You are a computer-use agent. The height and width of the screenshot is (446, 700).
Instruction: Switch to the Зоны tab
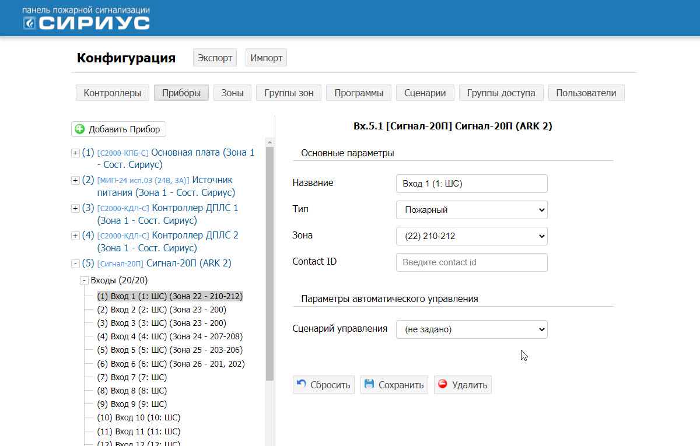232,93
